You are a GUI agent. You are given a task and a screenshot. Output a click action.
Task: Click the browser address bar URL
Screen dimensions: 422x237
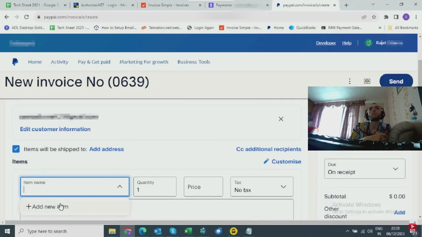[x=71, y=17]
